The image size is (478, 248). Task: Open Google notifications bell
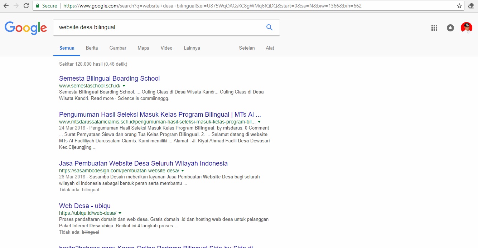(450, 28)
